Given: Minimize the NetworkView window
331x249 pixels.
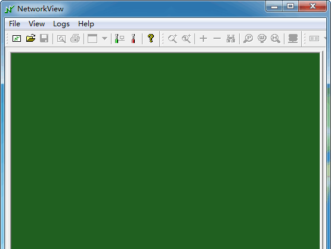Looking at the screenshot, I should [274, 7].
